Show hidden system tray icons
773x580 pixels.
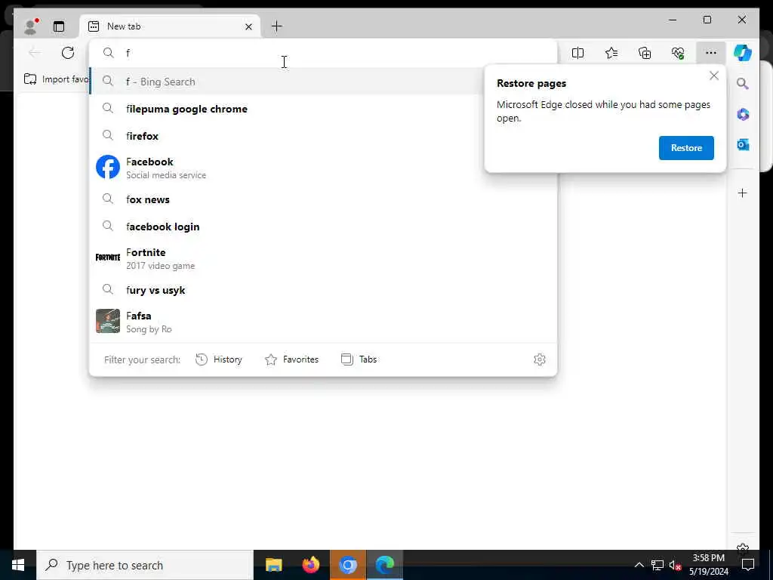click(639, 565)
